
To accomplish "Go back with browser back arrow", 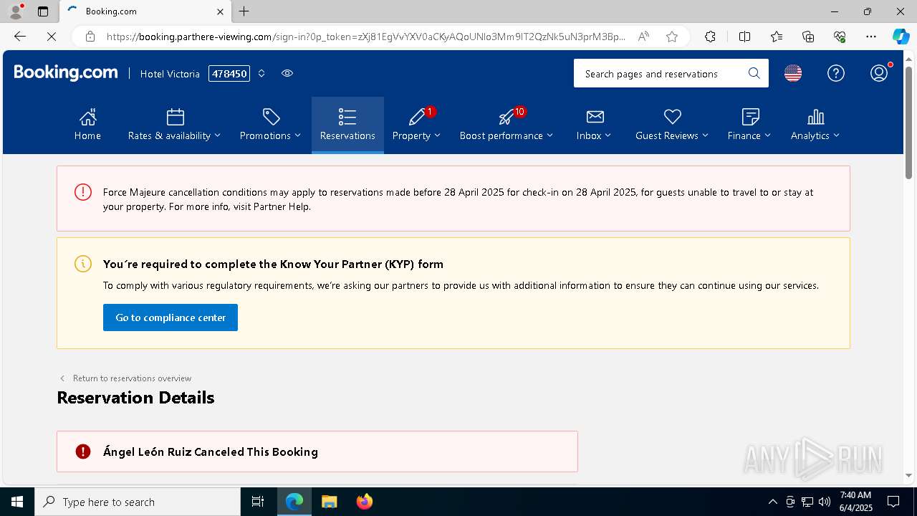I will tap(20, 37).
